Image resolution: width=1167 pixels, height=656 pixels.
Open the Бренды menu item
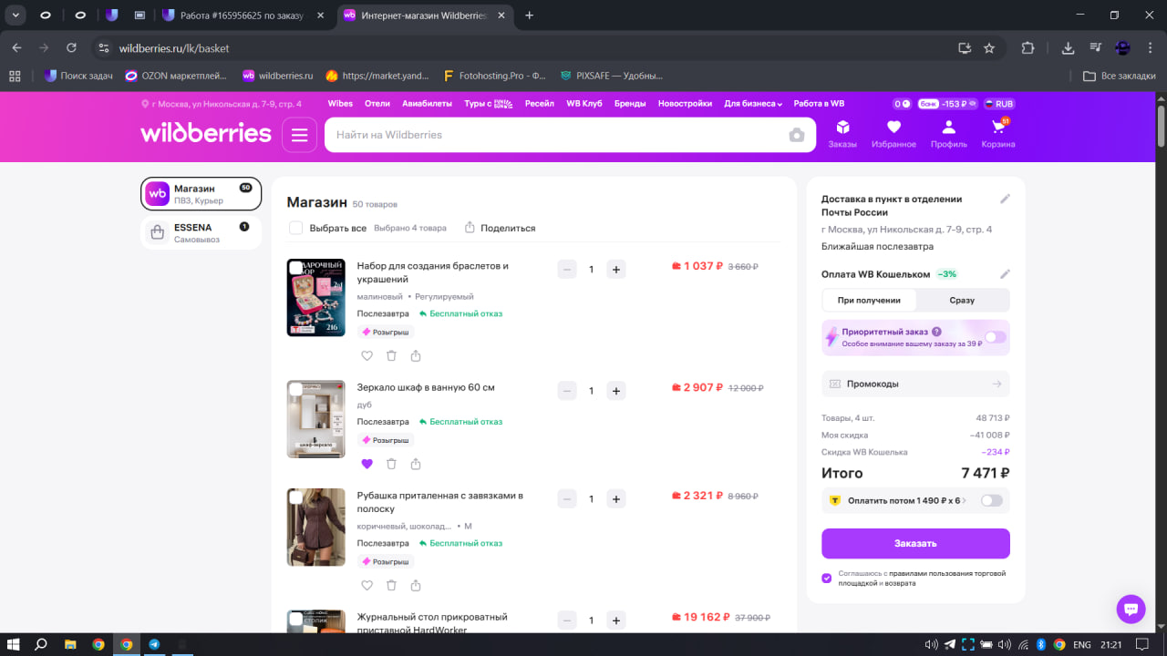[629, 104]
